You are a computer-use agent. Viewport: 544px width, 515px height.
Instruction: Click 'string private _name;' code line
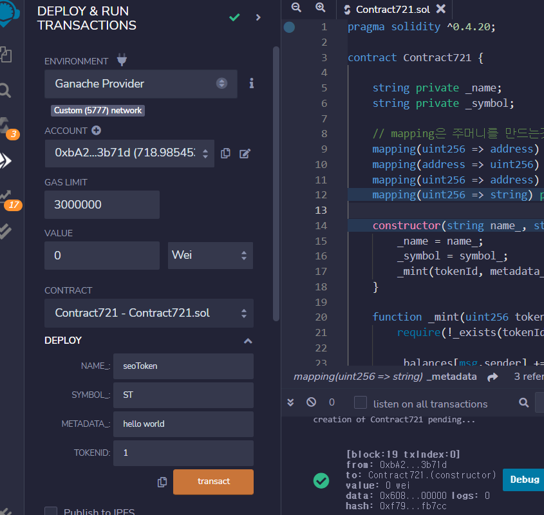point(437,88)
